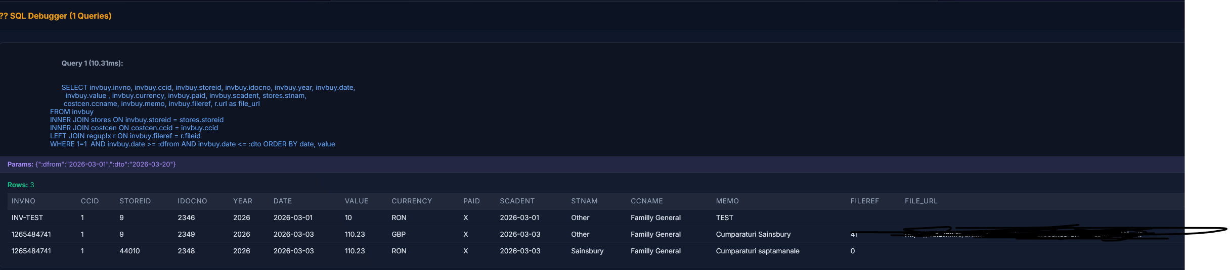
Task: Collapse the SQL Debugger heading
Action: pos(56,16)
